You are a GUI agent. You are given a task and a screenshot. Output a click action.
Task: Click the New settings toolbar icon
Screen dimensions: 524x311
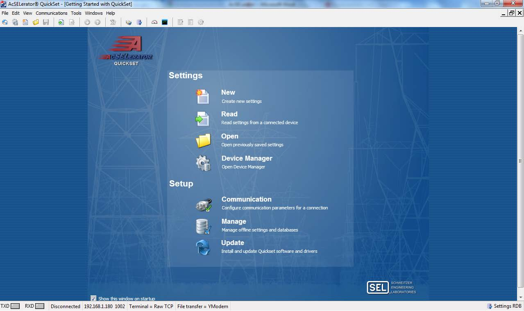pyautogui.click(x=25, y=22)
